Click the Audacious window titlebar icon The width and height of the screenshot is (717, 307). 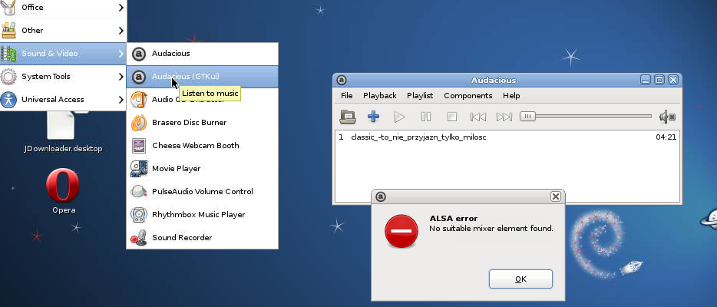point(341,81)
